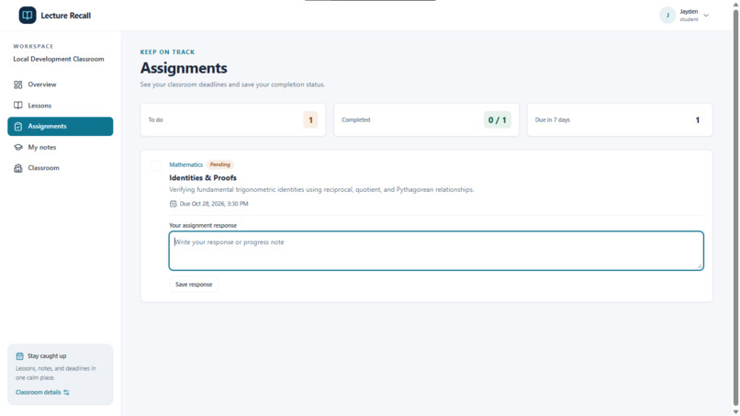The height and width of the screenshot is (416, 740).
Task: Open My notes from the sidebar
Action: point(60,147)
